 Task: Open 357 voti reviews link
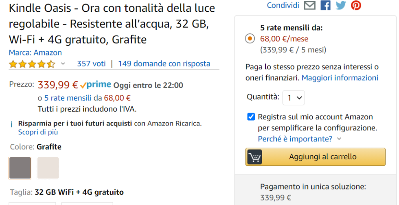pos(91,64)
